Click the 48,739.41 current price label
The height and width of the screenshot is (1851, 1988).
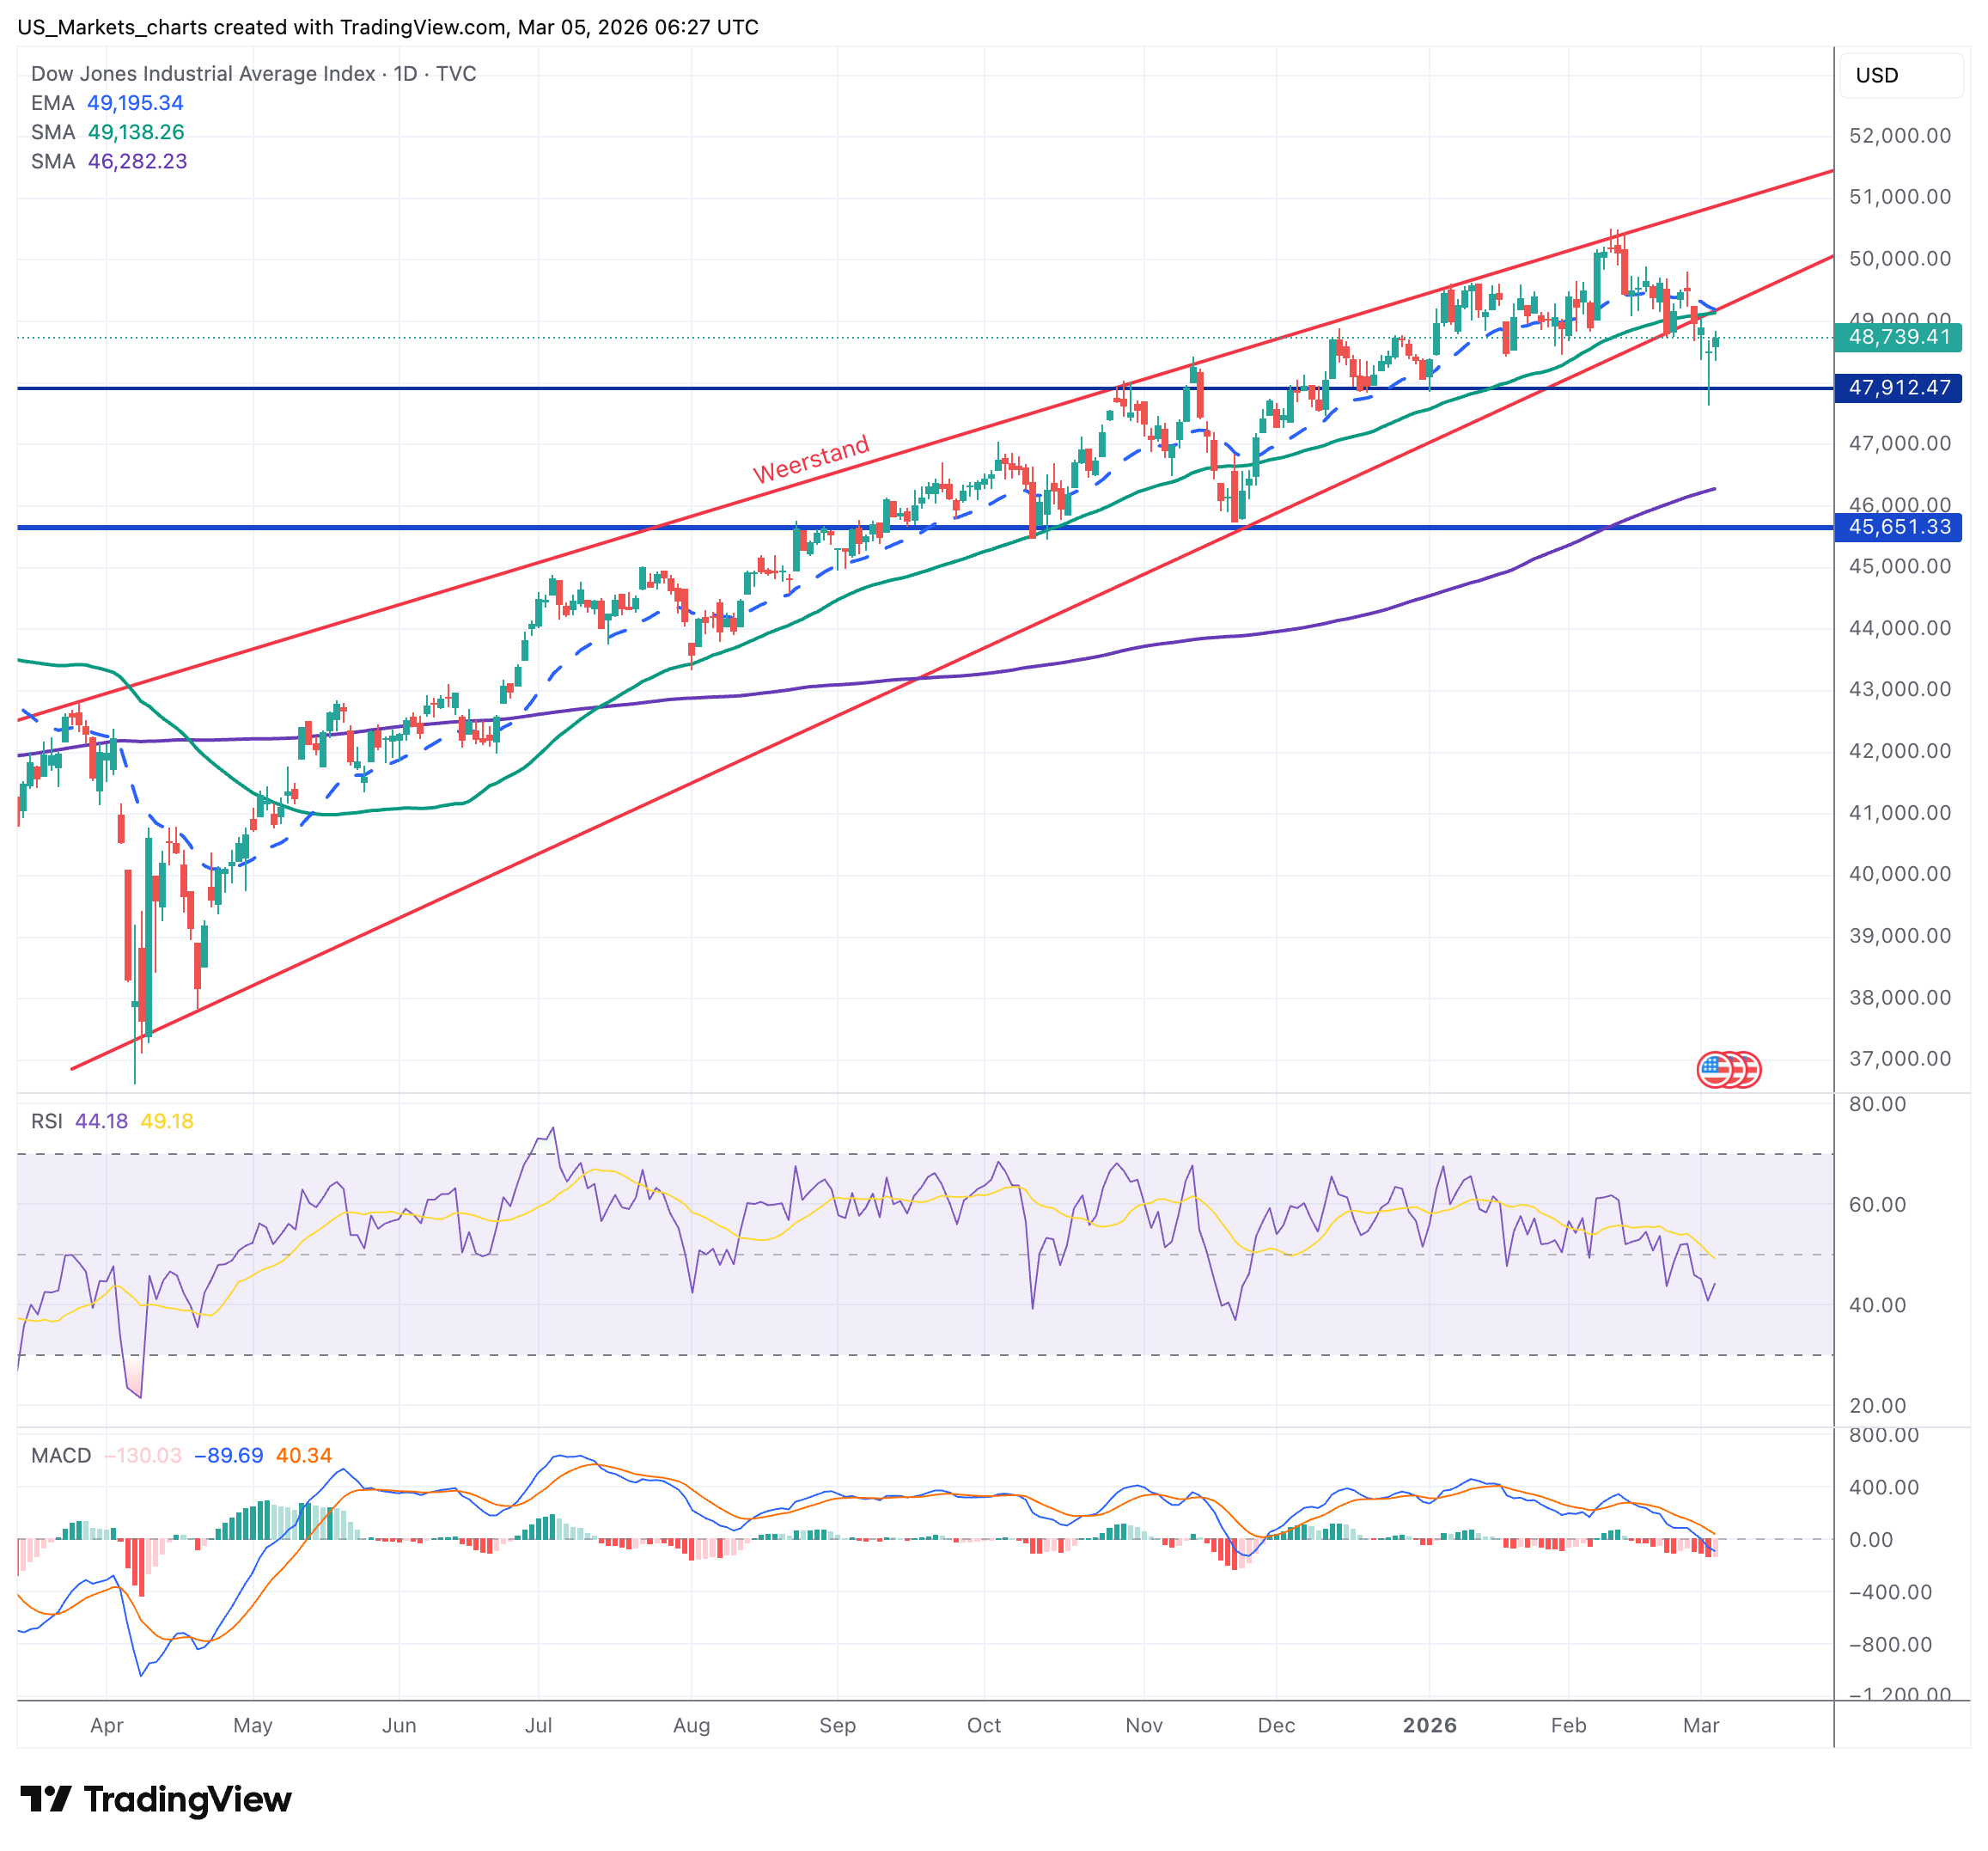[x=1898, y=337]
